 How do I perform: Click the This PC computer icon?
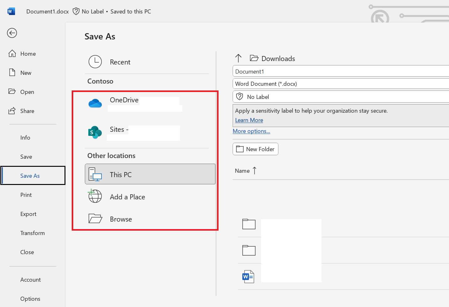(x=95, y=174)
